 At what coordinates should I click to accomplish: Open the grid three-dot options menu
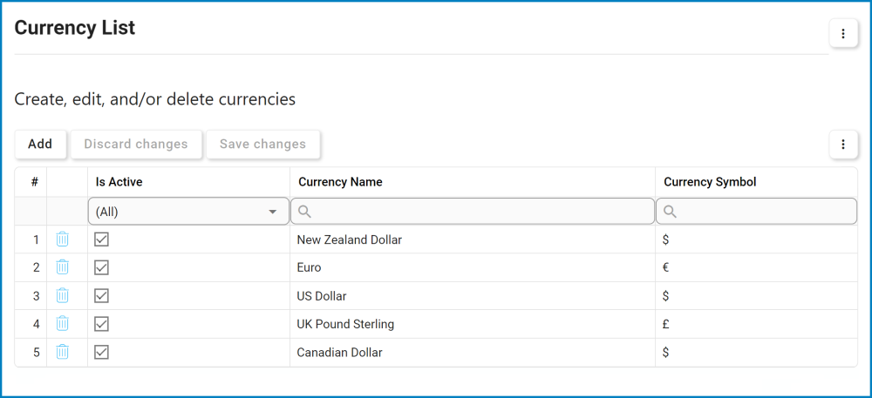tap(843, 145)
